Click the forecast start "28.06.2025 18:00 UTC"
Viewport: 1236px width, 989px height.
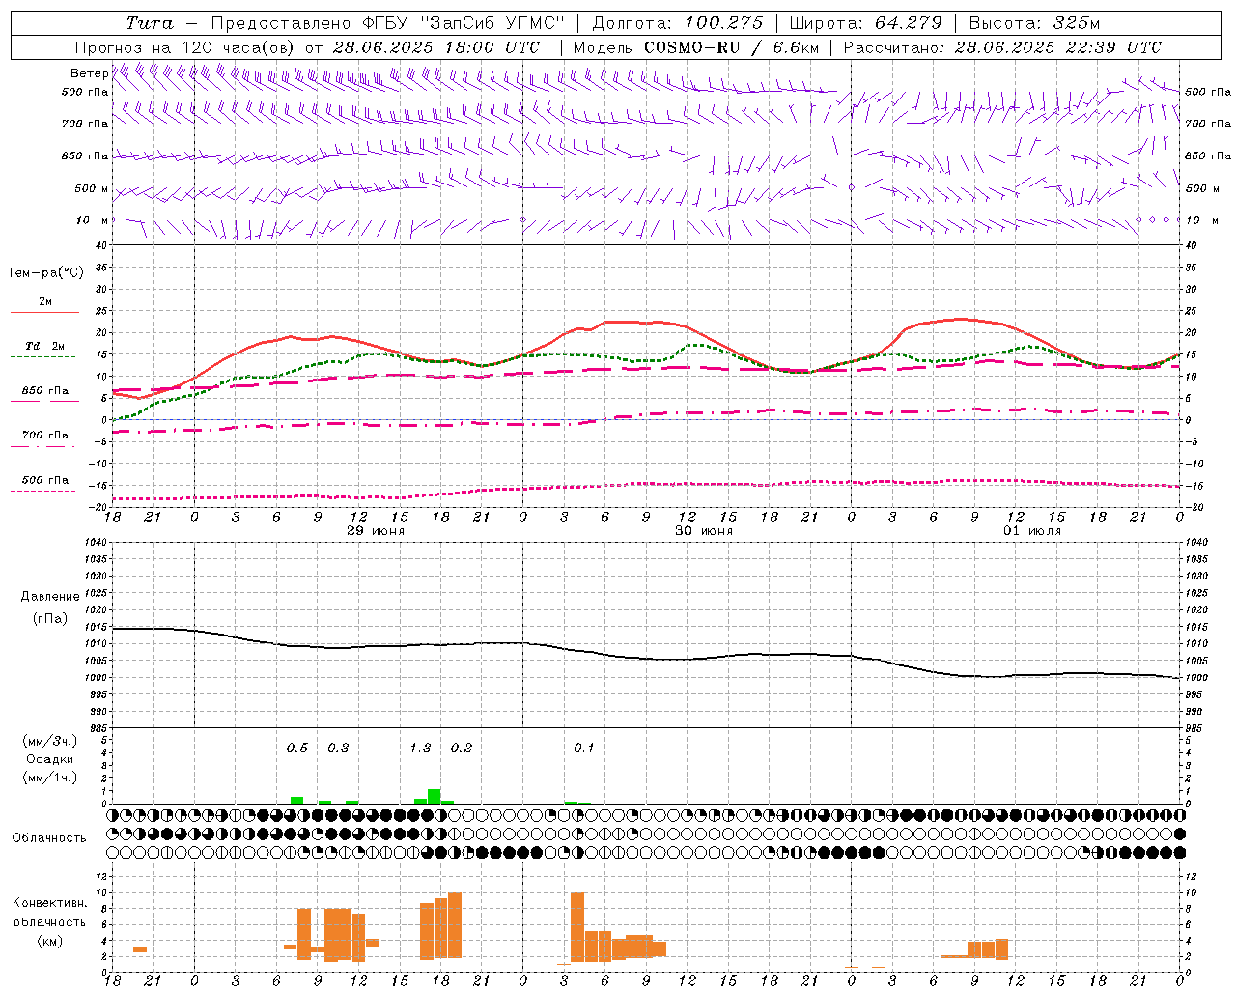click(435, 47)
